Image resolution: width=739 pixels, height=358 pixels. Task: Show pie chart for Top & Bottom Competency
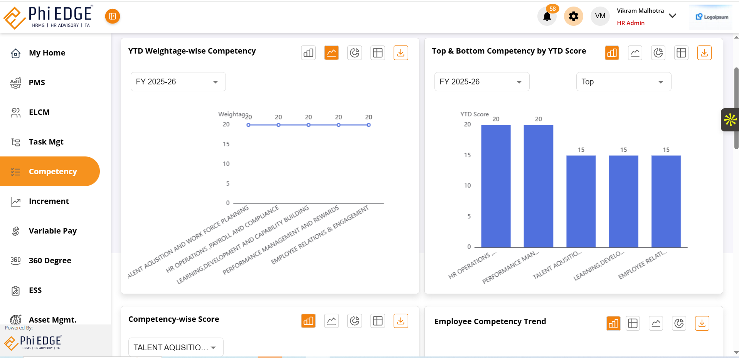658,53
